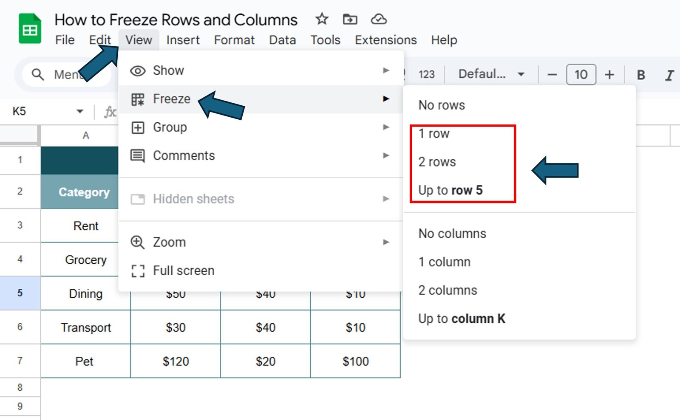The height and width of the screenshot is (420, 680).
Task: Click the Pet cell
Action: pos(85,361)
